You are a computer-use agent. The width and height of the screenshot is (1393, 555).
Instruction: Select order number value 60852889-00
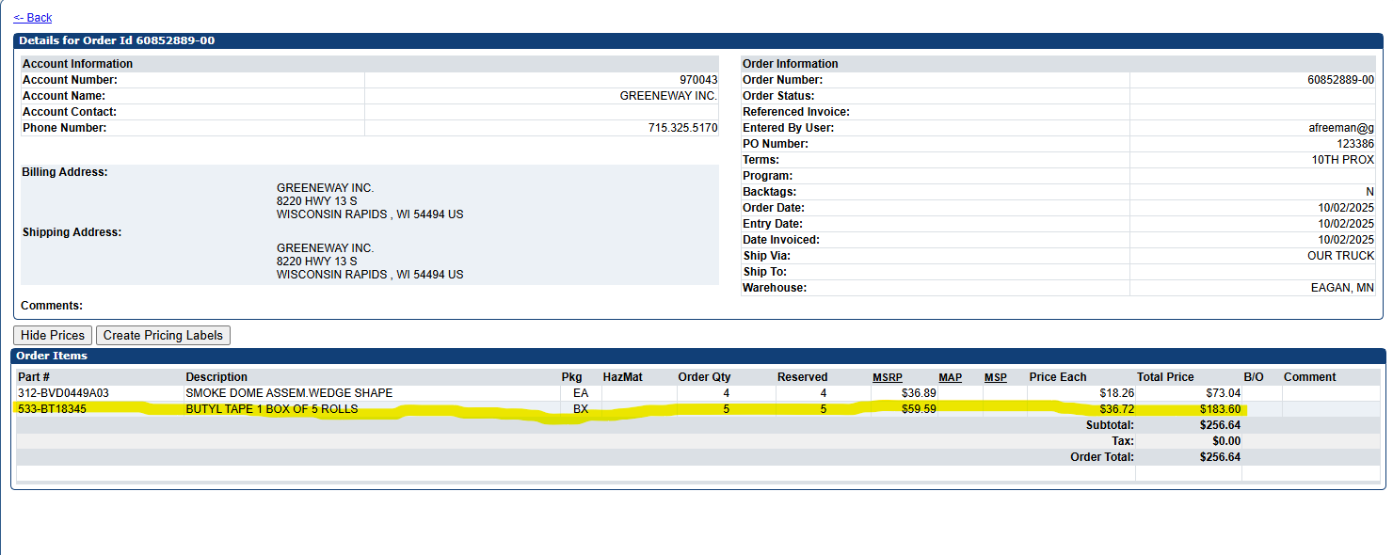coord(1340,80)
